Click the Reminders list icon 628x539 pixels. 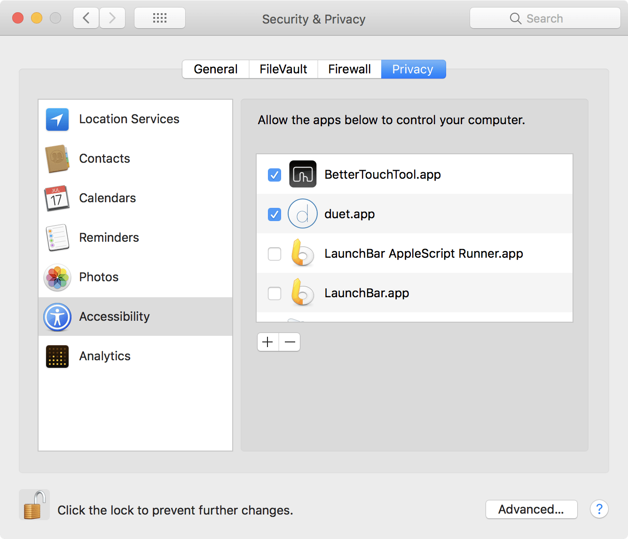[x=57, y=238]
